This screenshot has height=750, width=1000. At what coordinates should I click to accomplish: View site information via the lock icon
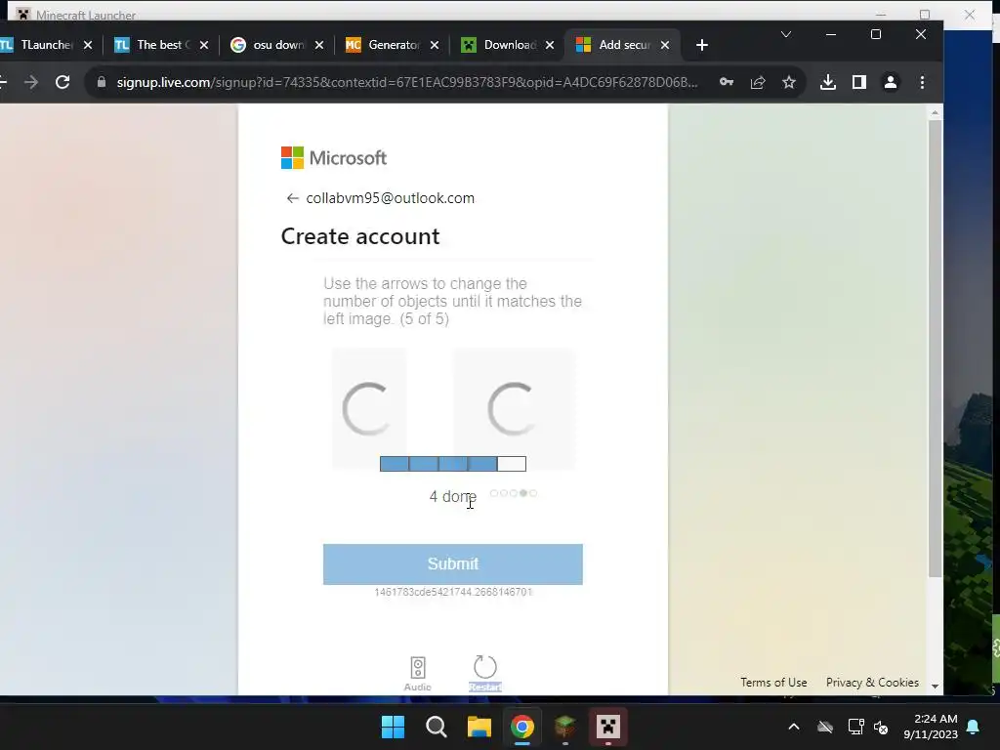click(x=102, y=82)
